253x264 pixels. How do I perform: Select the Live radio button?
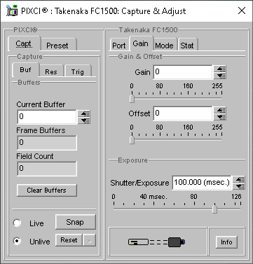click(x=17, y=223)
